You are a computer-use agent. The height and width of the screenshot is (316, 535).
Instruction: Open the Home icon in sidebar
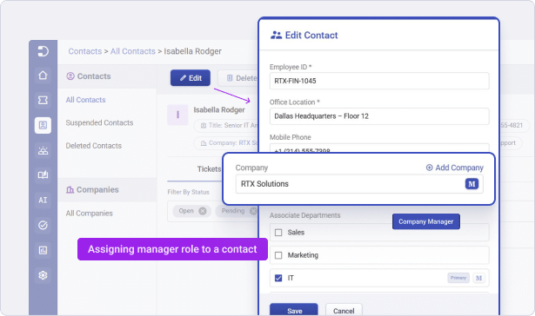click(x=43, y=75)
